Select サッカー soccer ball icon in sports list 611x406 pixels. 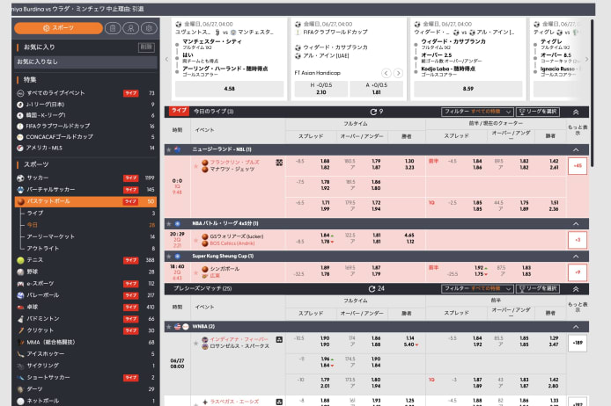[20, 178]
